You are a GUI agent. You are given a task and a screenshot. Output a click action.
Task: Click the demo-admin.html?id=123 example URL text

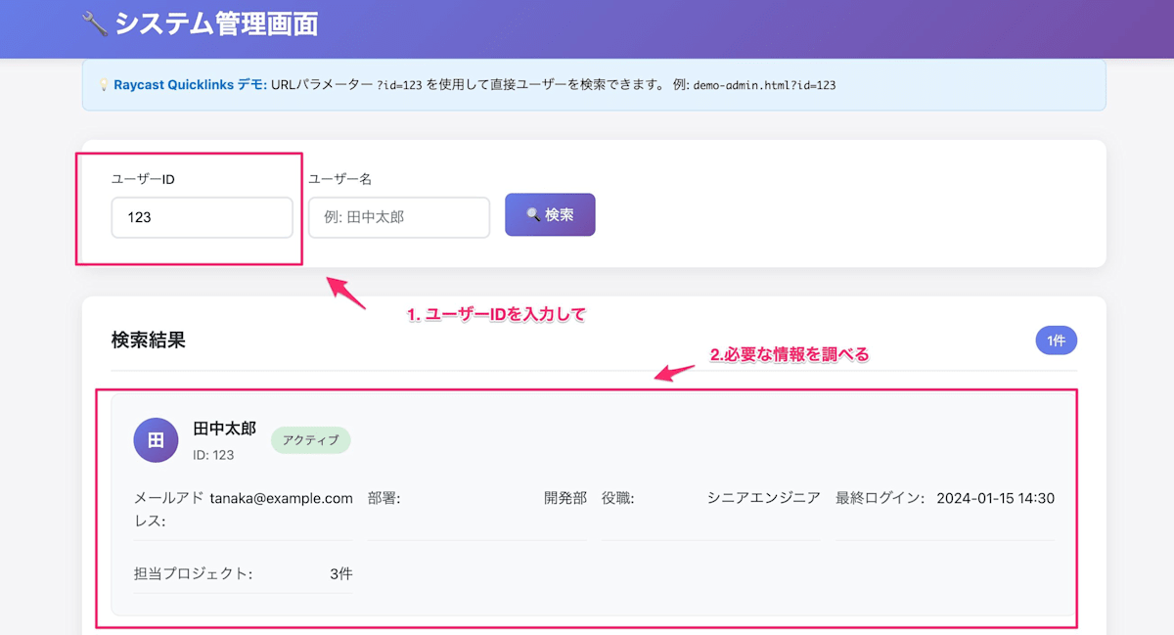(764, 85)
